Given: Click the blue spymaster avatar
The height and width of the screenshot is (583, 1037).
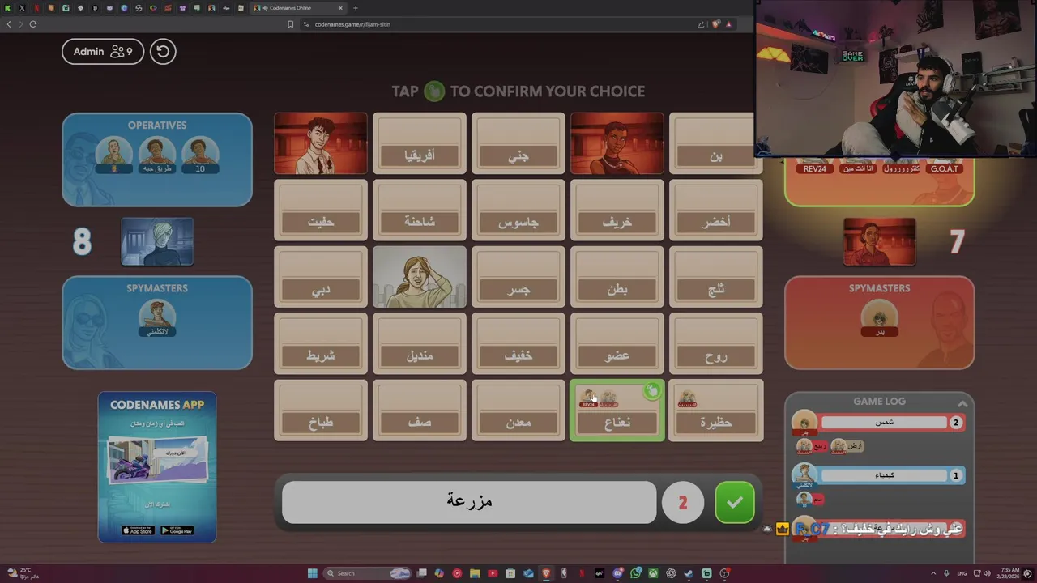Looking at the screenshot, I should pyautogui.click(x=157, y=317).
